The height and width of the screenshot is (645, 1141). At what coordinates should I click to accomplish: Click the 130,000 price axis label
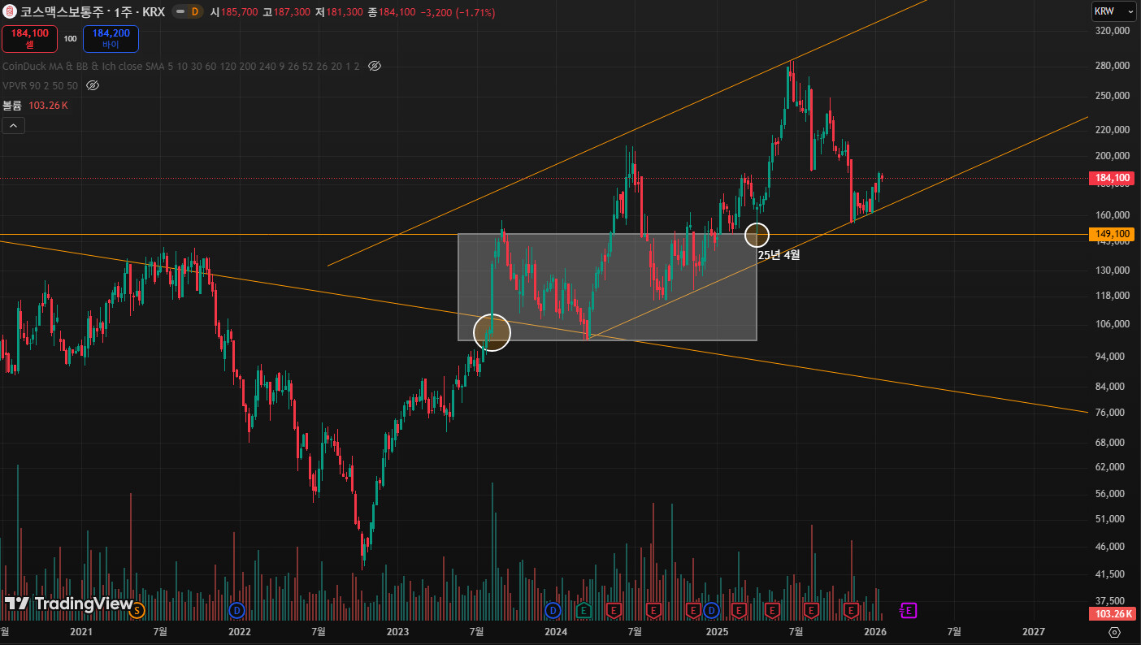1113,271
